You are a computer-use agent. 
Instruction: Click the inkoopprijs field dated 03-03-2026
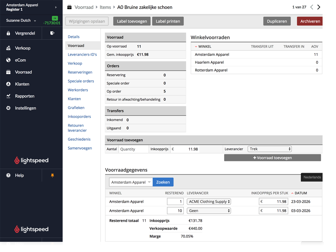pos(273,211)
